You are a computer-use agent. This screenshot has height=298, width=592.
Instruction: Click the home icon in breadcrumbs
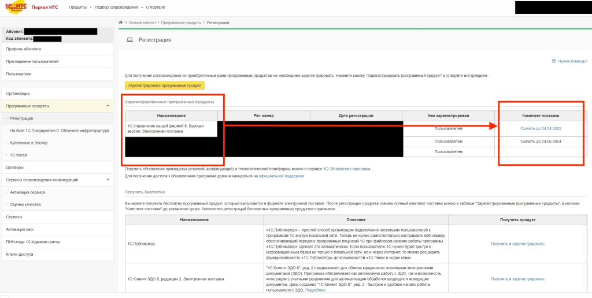120,23
